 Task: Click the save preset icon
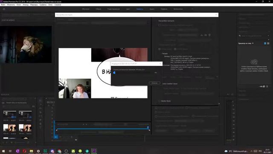202,35
